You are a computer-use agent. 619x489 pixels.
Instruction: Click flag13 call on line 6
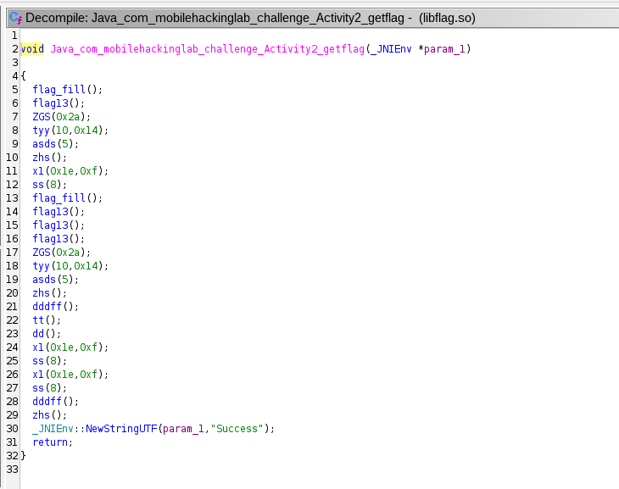point(52,103)
